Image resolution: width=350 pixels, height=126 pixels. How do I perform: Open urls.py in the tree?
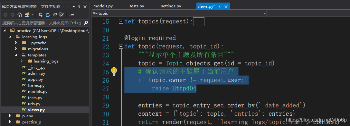point(34,104)
